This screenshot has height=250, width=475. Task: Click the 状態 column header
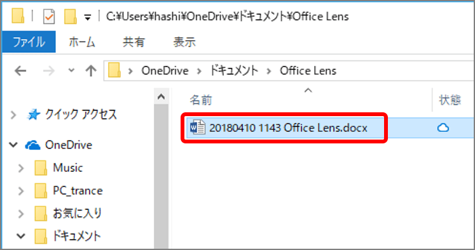(x=450, y=100)
